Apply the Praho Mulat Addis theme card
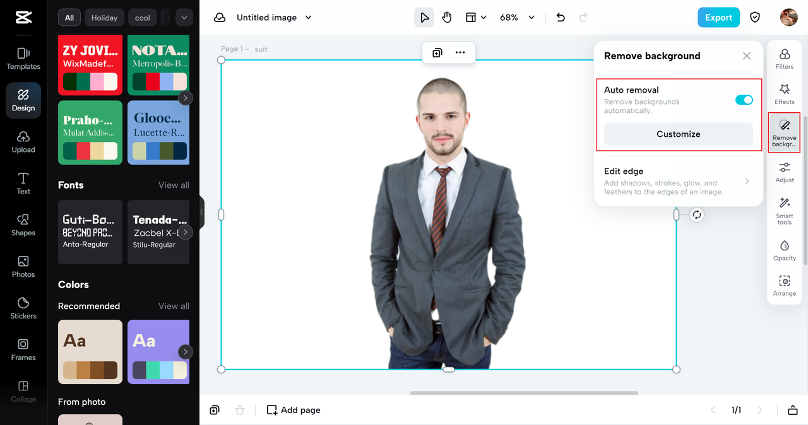808x425 pixels. [x=90, y=132]
